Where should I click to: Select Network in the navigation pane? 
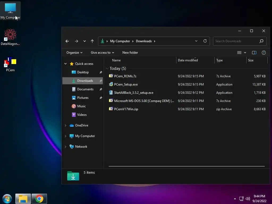[x=81, y=147]
